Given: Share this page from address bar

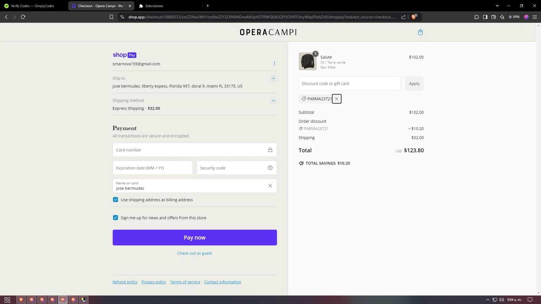Looking at the screenshot, I should coord(403,17).
